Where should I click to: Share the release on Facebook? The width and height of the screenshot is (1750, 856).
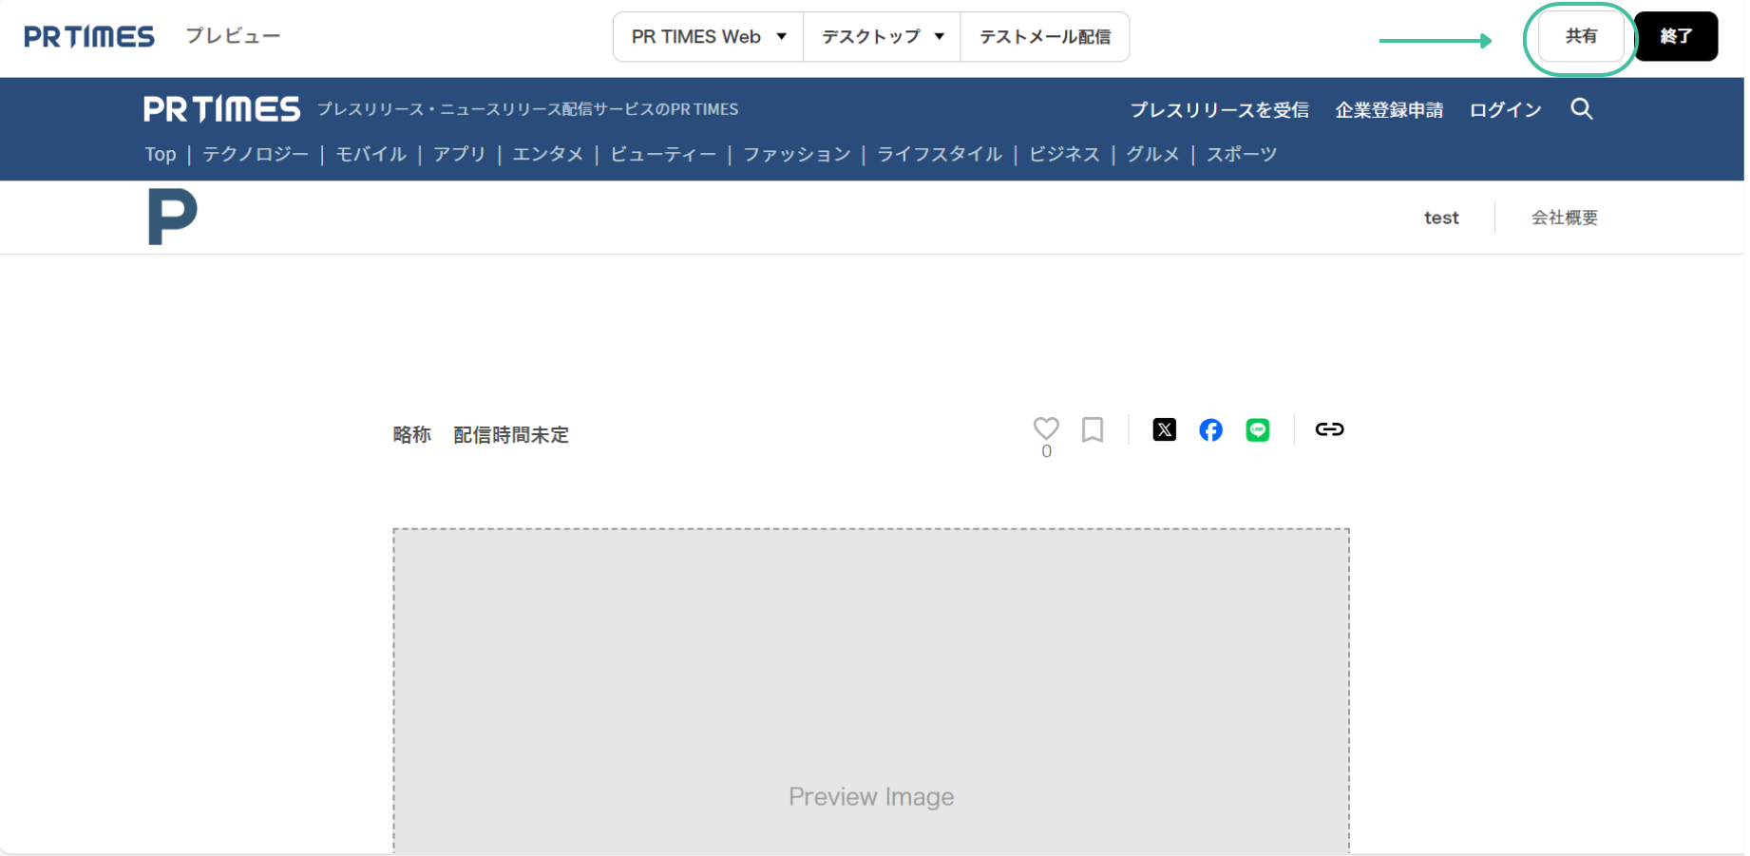point(1210,430)
